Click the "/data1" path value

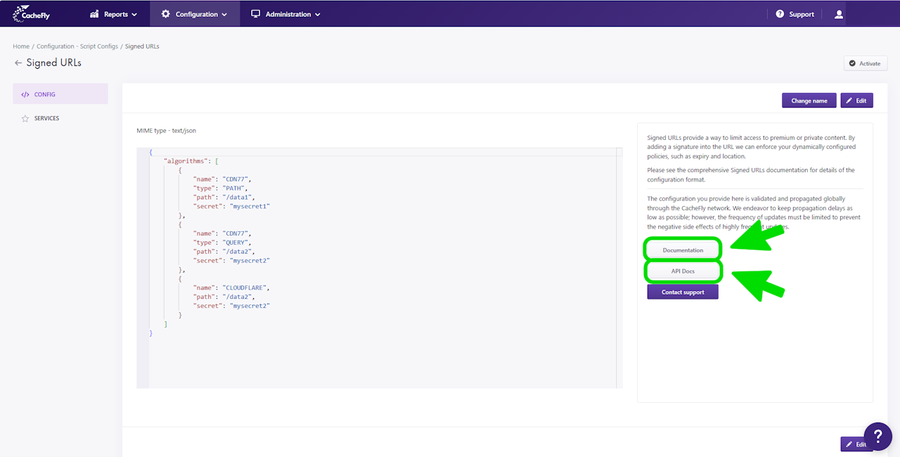[238, 197]
